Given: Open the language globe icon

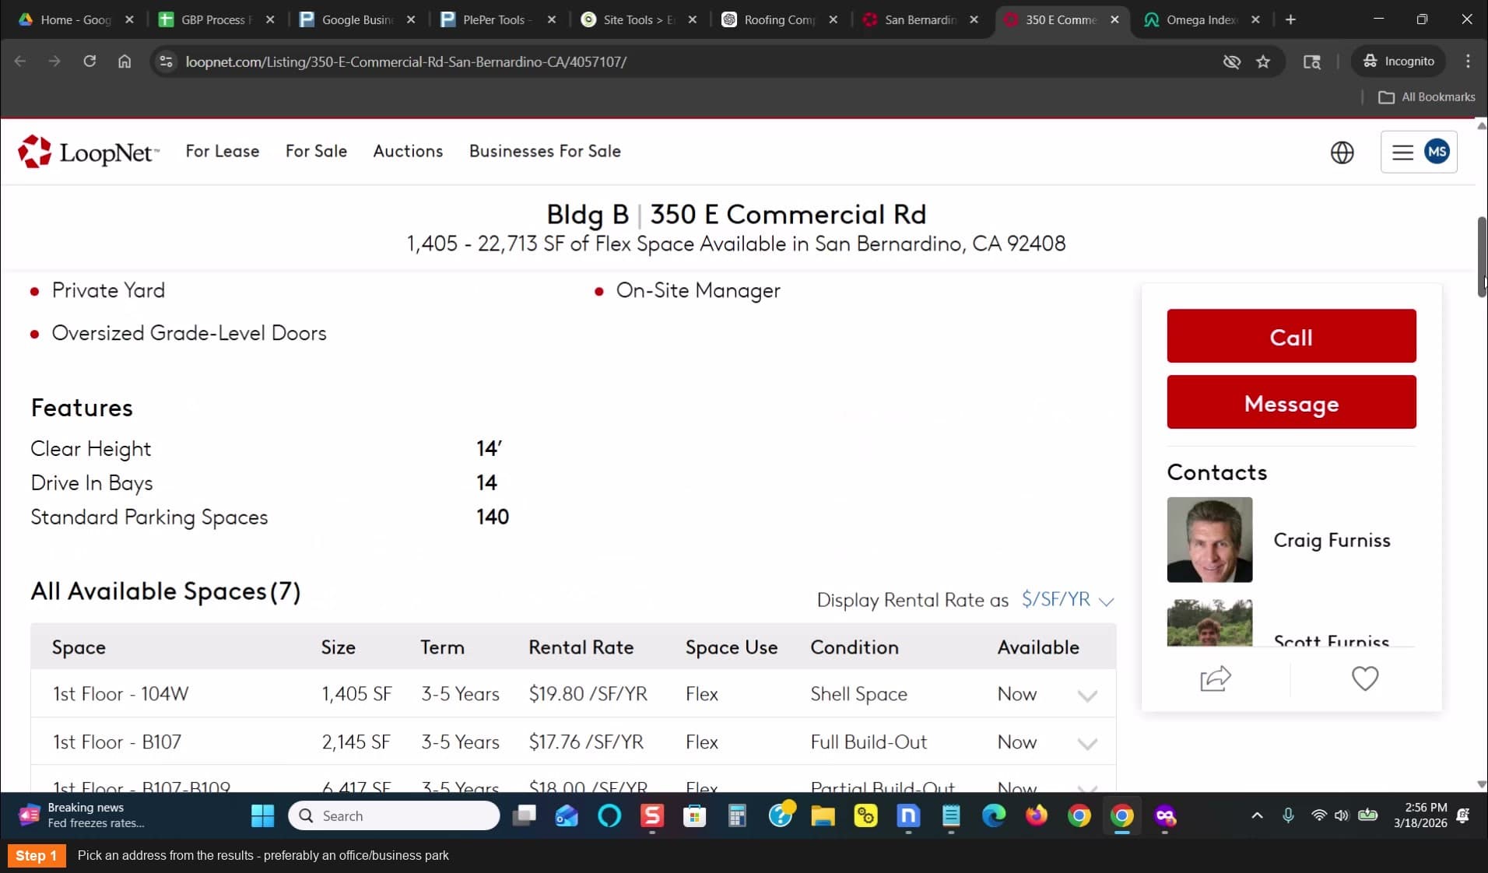Looking at the screenshot, I should (1342, 153).
